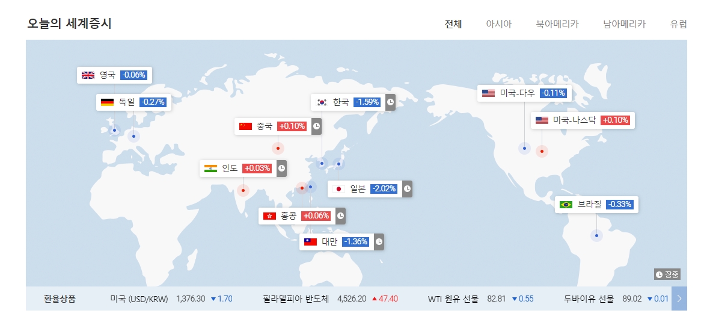Screen dimensions: 704x328
Task: Click the -1.59% change badge
Action: click(x=367, y=102)
